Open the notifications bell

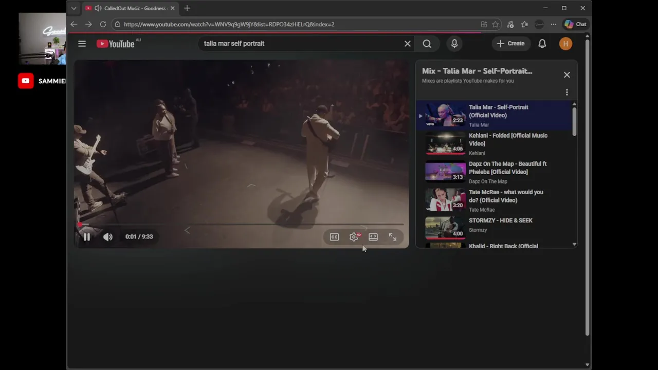[542, 44]
